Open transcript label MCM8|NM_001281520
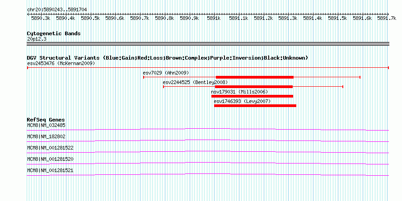The height and width of the screenshot is (201, 402). [50, 159]
